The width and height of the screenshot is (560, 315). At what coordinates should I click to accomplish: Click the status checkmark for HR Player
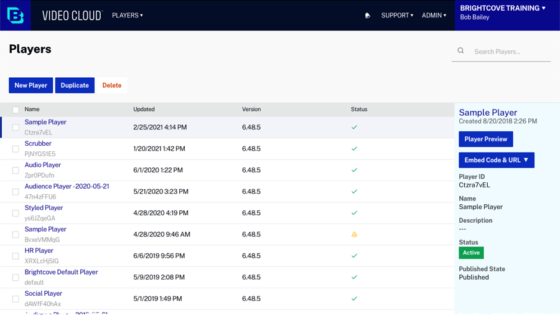pyautogui.click(x=354, y=256)
